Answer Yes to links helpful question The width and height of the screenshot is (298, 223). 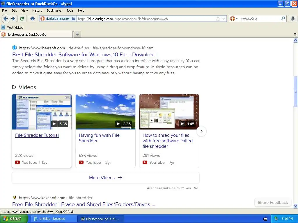[x=188, y=188]
